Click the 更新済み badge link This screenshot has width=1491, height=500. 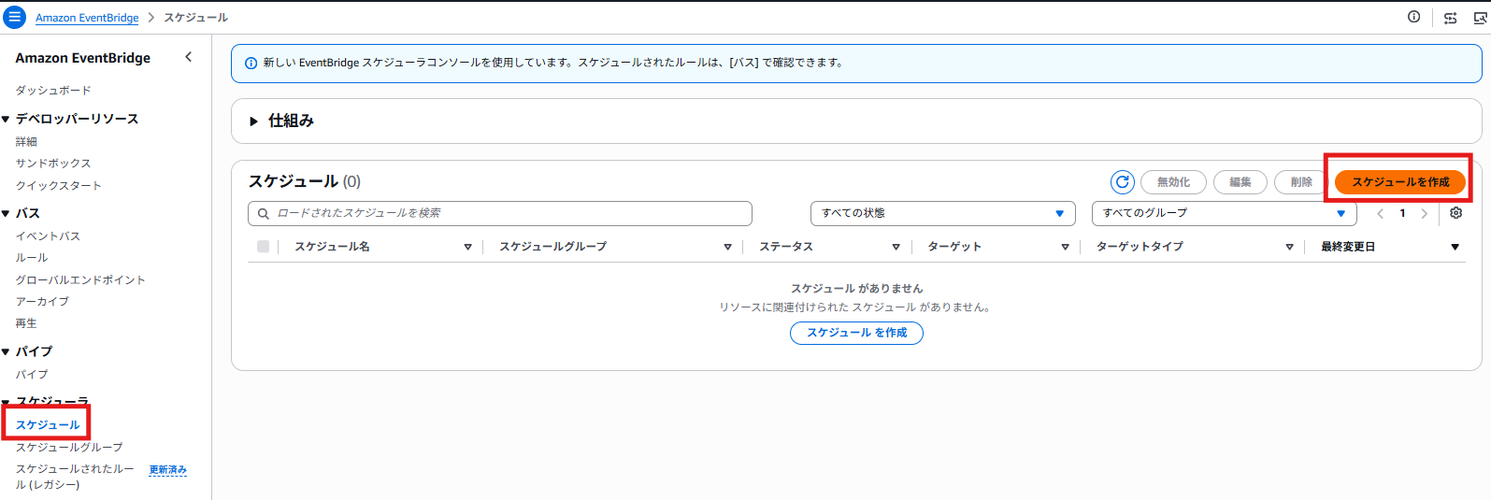tap(168, 470)
